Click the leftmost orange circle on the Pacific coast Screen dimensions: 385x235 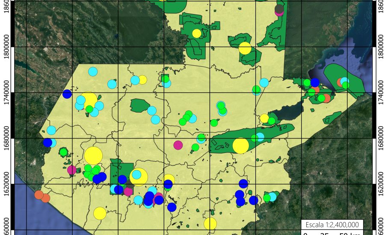click(39, 195)
